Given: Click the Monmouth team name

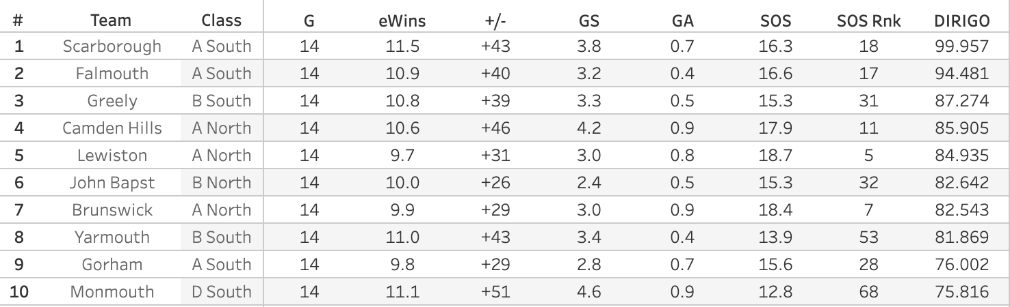Looking at the screenshot, I should [x=112, y=292].
